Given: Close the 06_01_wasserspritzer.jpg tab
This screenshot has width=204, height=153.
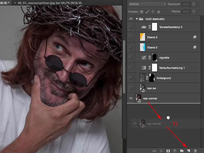Looking at the screenshot, I should pyautogui.click(x=15, y=3).
